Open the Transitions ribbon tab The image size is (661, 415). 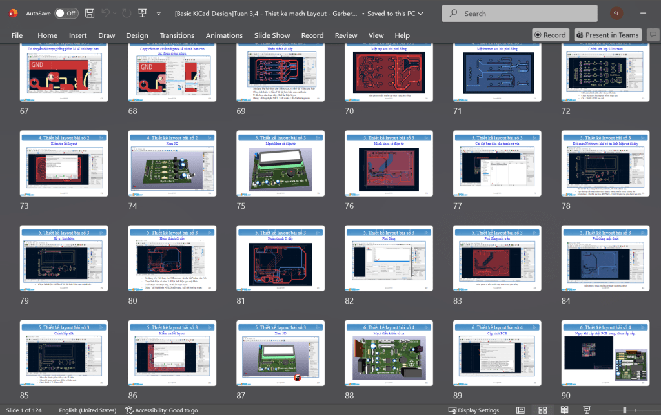pyautogui.click(x=177, y=35)
